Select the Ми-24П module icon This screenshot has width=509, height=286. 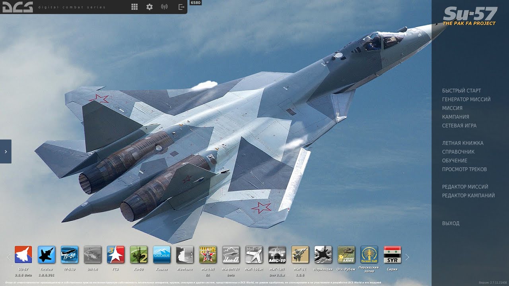[x=208, y=255]
